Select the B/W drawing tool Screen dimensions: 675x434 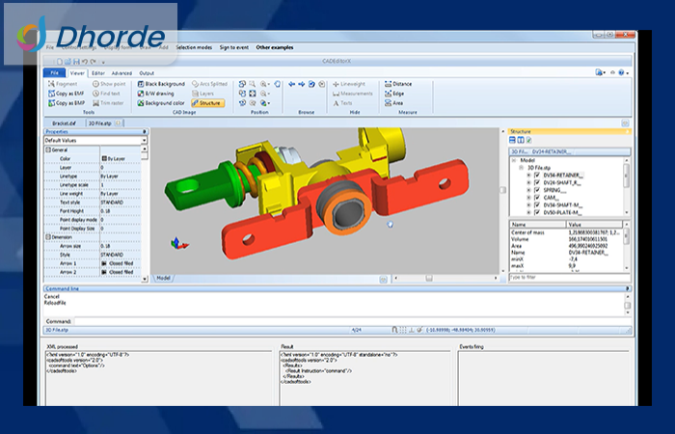(140, 94)
